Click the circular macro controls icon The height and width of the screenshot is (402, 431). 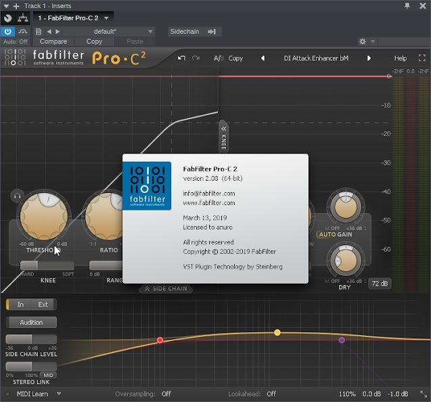(7, 18)
